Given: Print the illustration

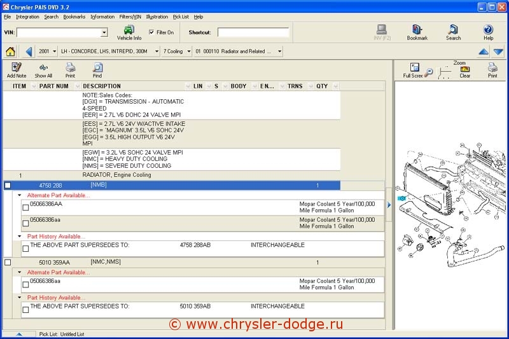Looking at the screenshot, I should coord(492,71).
